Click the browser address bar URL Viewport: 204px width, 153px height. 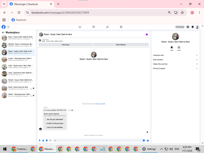pos(60,13)
